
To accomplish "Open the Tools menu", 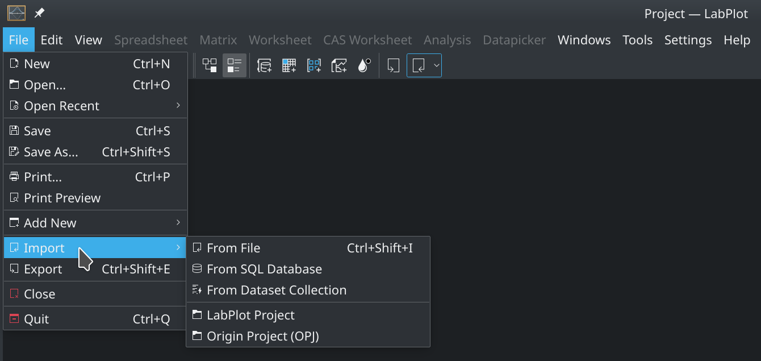I will pyautogui.click(x=637, y=40).
